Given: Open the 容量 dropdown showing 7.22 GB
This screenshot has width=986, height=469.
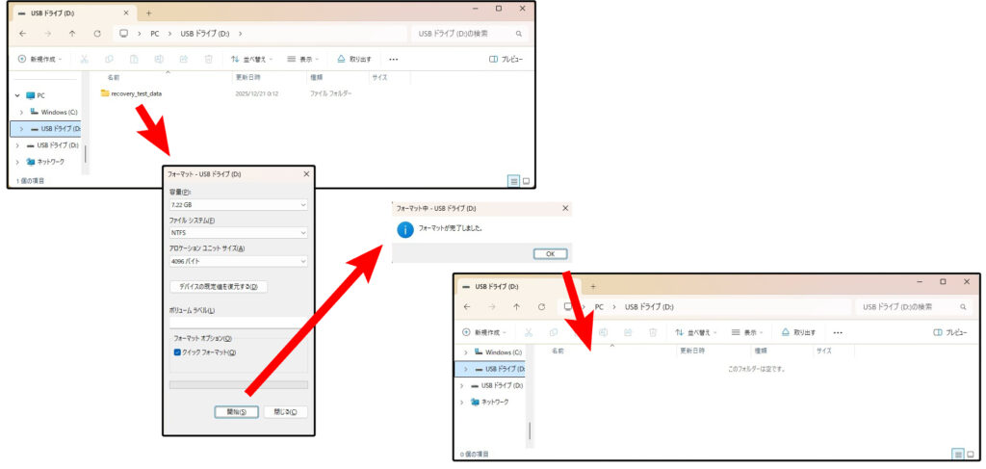Looking at the screenshot, I should (x=238, y=205).
